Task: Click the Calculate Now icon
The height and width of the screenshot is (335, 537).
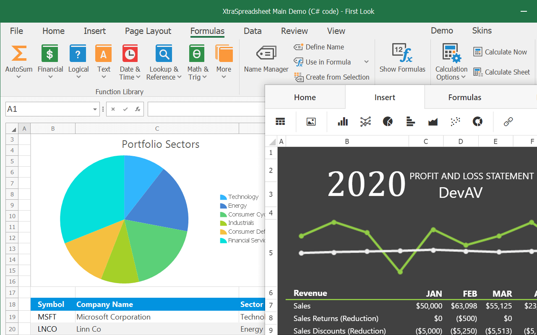Action: pos(478,52)
